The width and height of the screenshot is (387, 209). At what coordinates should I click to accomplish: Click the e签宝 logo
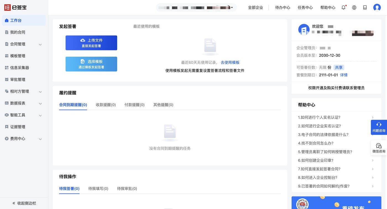pos(15,7)
